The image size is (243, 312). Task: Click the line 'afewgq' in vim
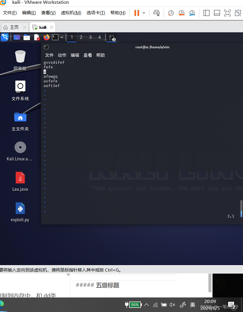coord(51,77)
